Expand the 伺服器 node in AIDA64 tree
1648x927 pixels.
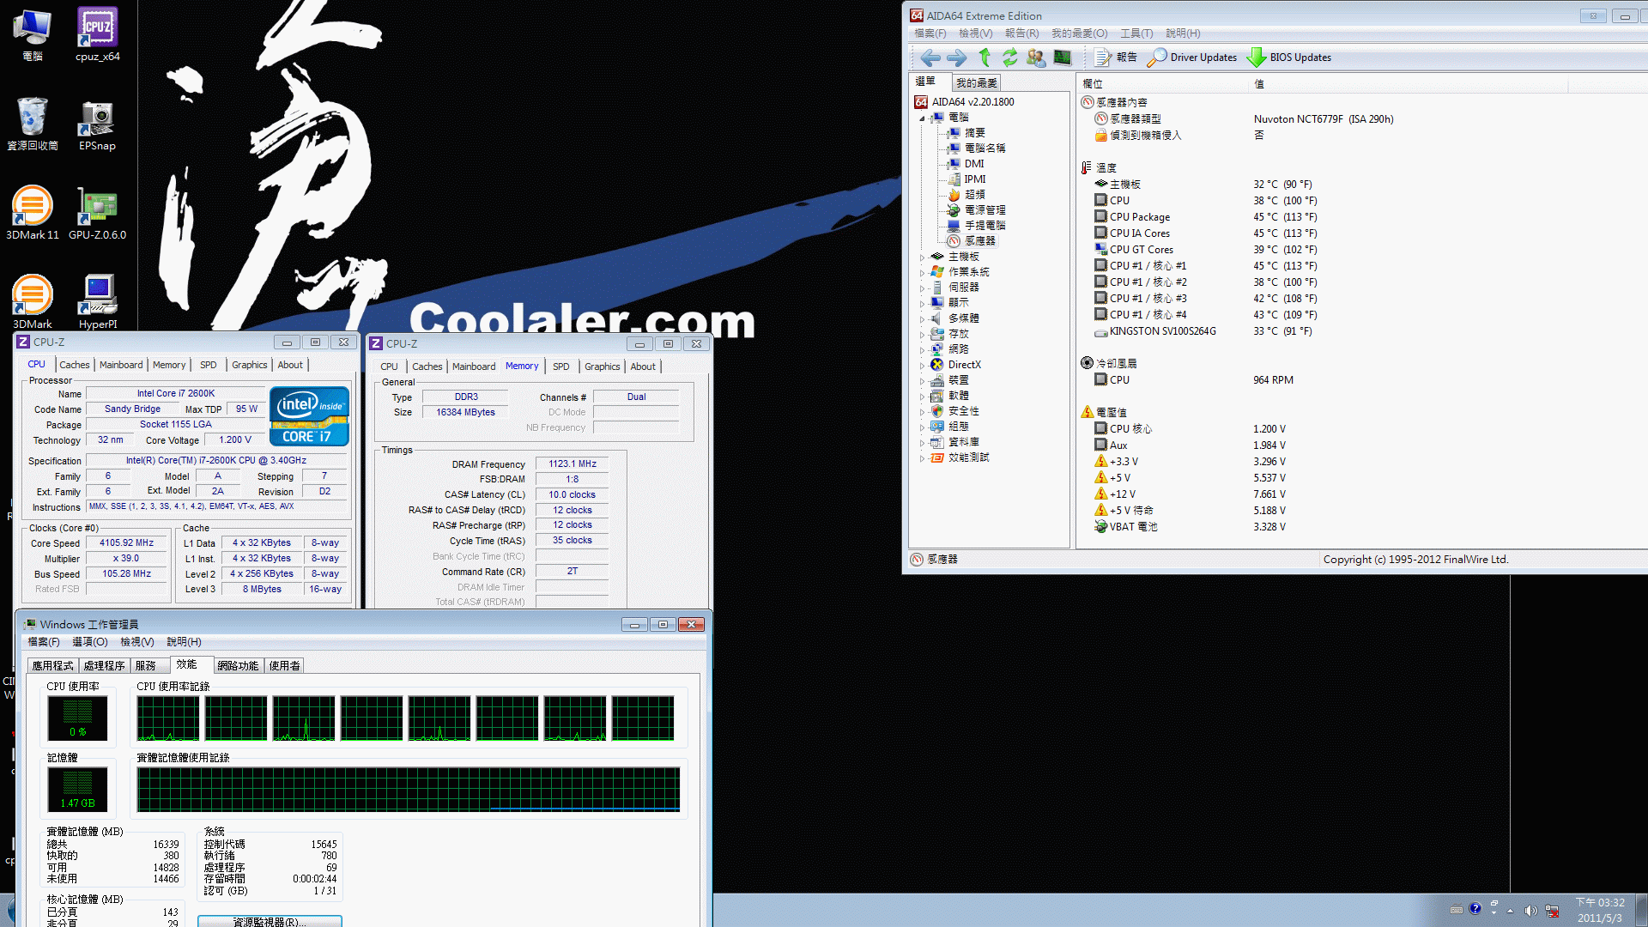(923, 288)
